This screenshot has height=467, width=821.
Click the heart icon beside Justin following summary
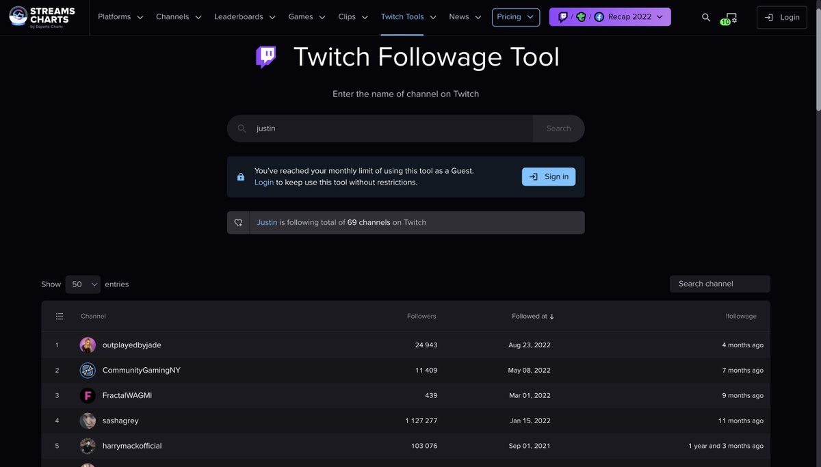239,222
